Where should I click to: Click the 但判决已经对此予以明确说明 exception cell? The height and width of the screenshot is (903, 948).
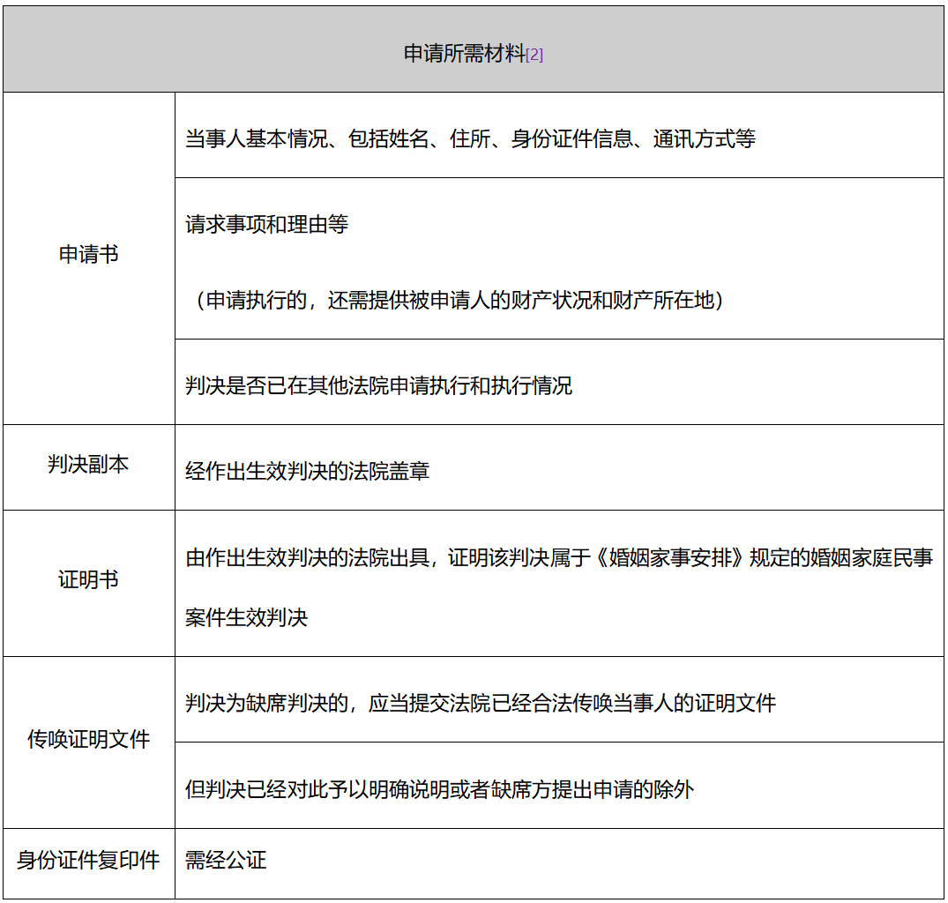click(559, 785)
